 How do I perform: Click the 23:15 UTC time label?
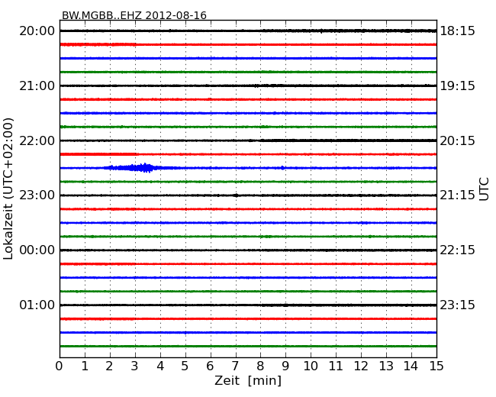[x=457, y=305]
